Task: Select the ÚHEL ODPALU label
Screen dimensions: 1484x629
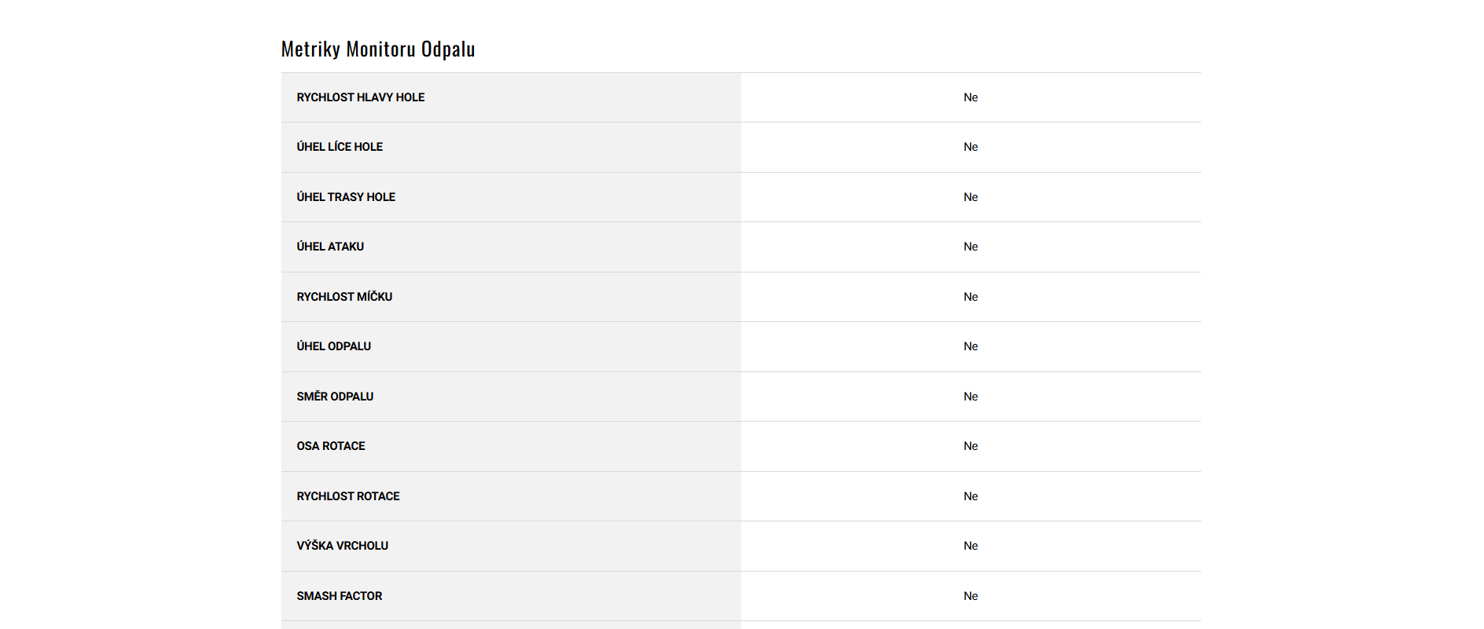Action: click(x=333, y=346)
